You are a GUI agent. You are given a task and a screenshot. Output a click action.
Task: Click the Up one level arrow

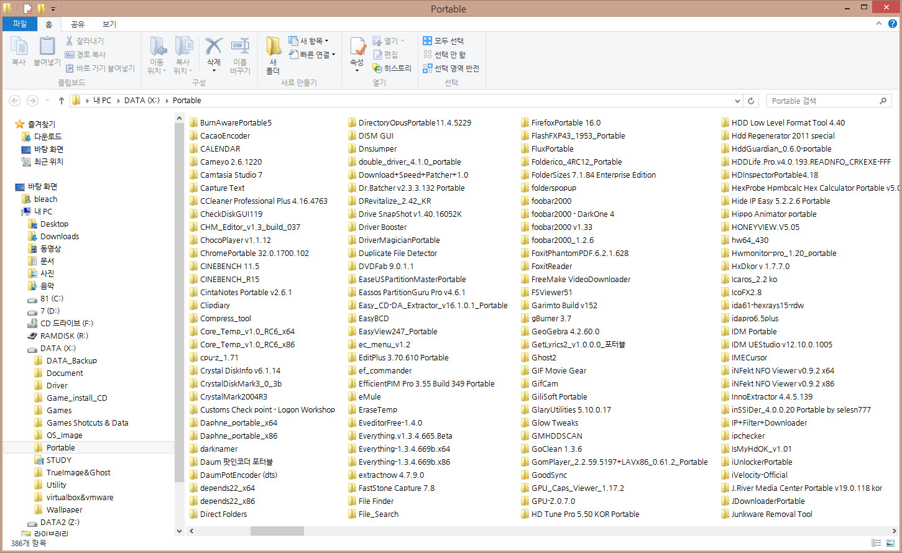click(61, 101)
